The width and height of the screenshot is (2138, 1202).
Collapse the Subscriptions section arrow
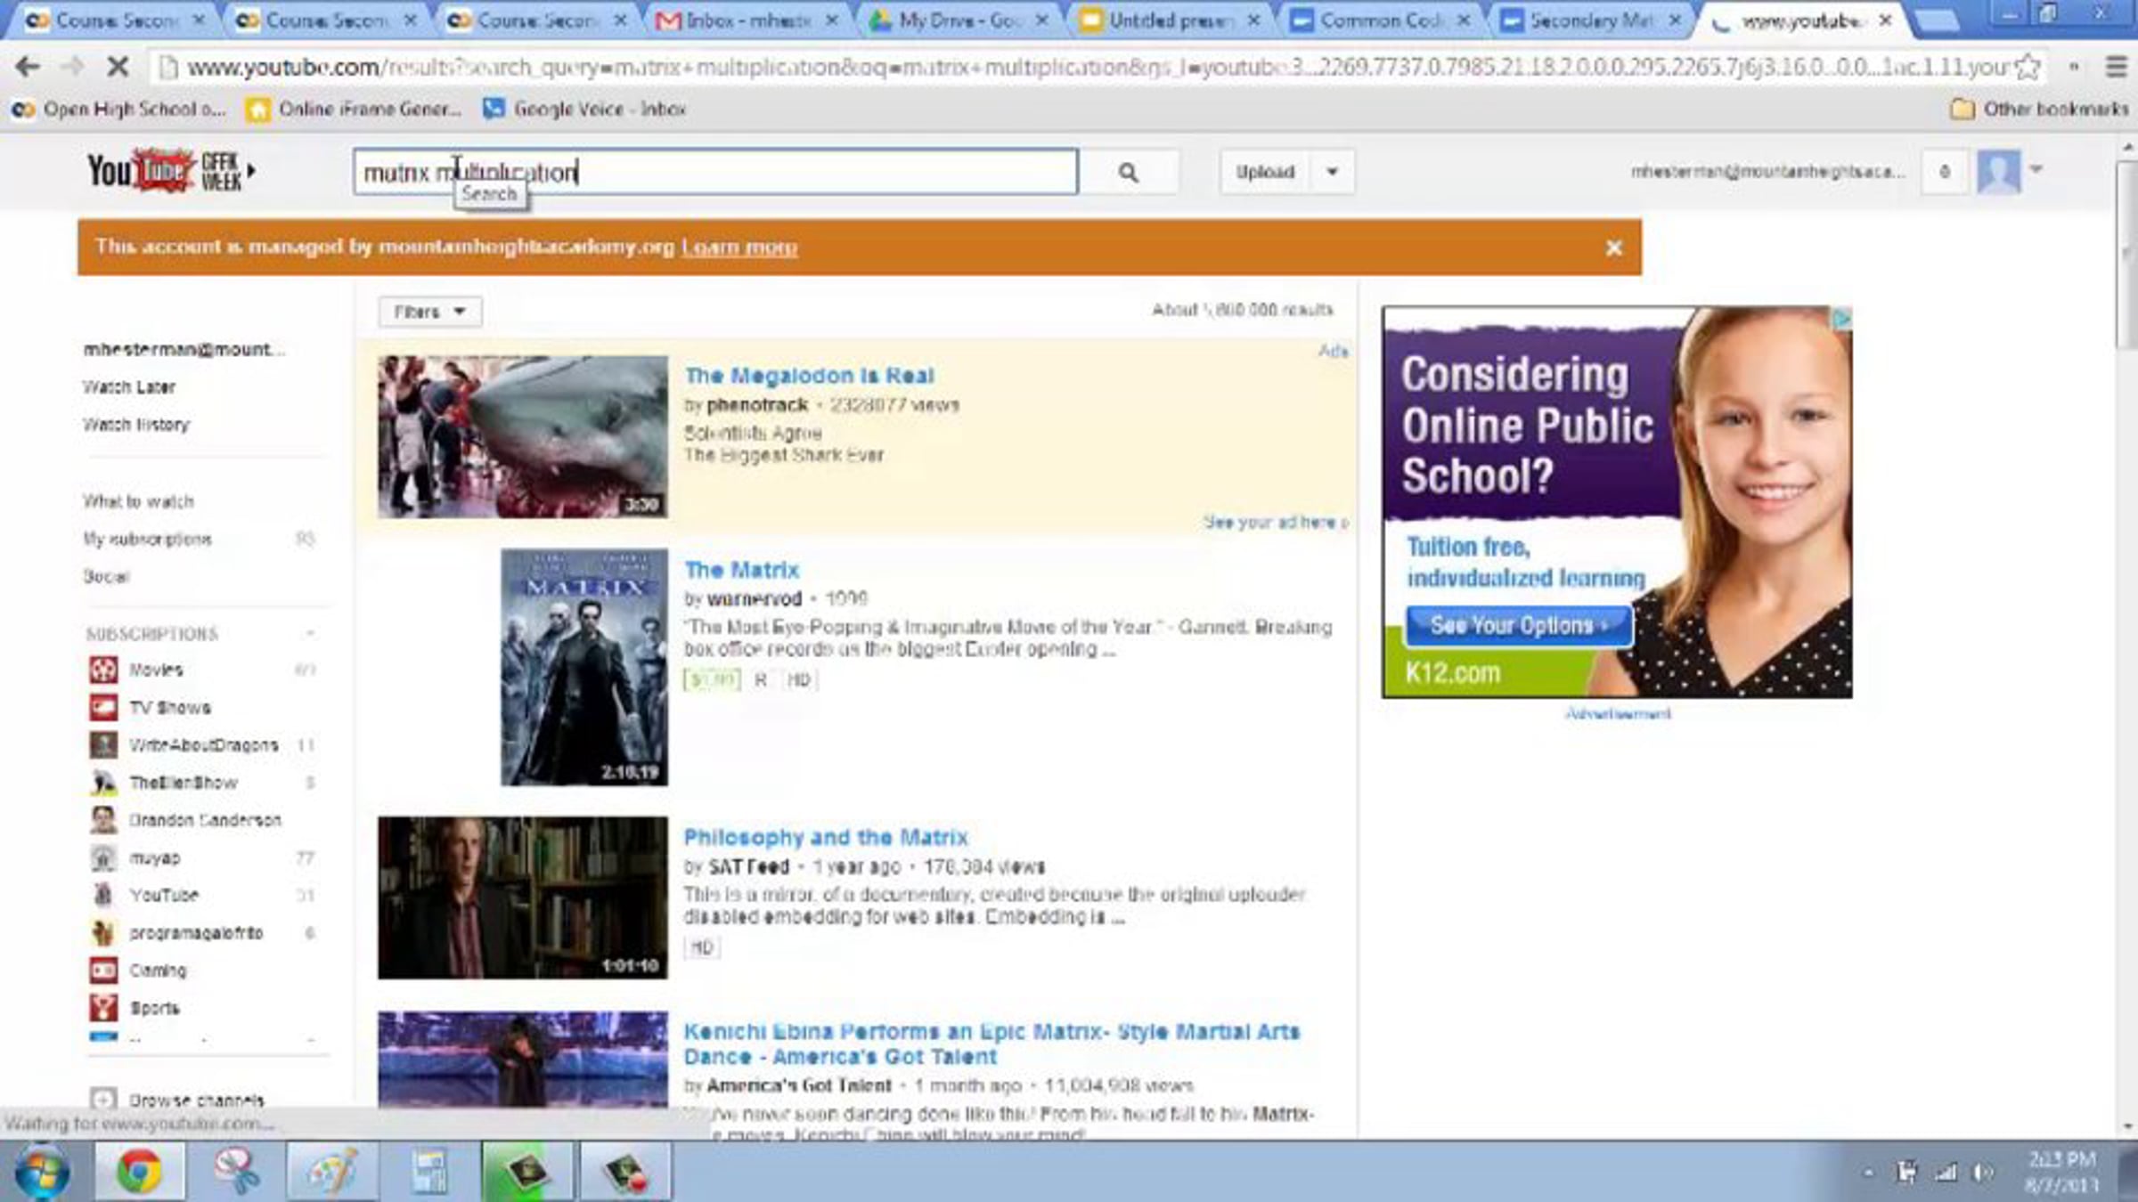310,633
